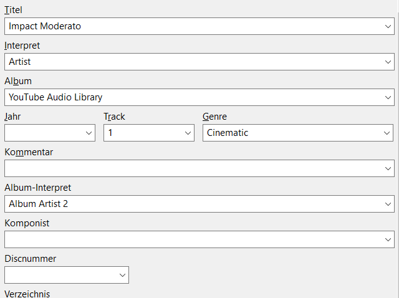Expand the Discnummer dropdown

click(122, 275)
